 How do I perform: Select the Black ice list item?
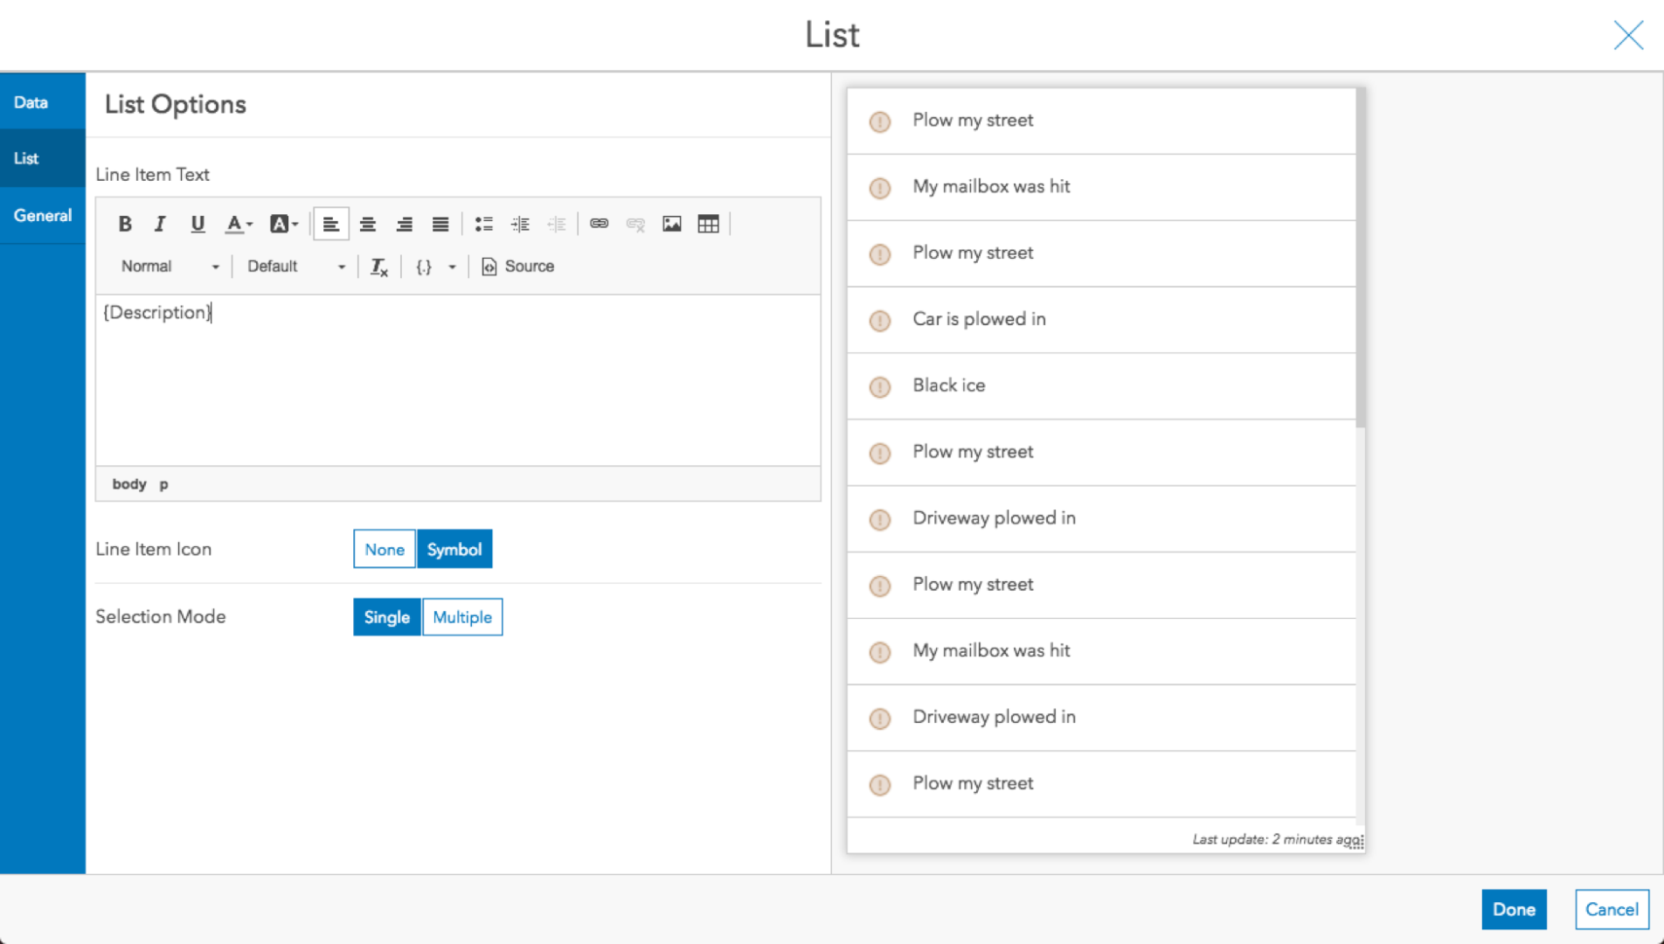(x=948, y=385)
